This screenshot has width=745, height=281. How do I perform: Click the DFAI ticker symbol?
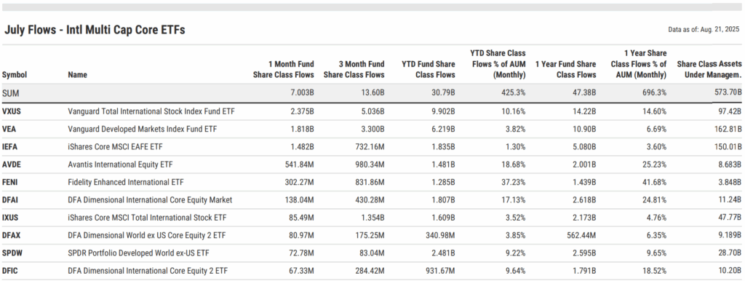pyautogui.click(x=10, y=200)
